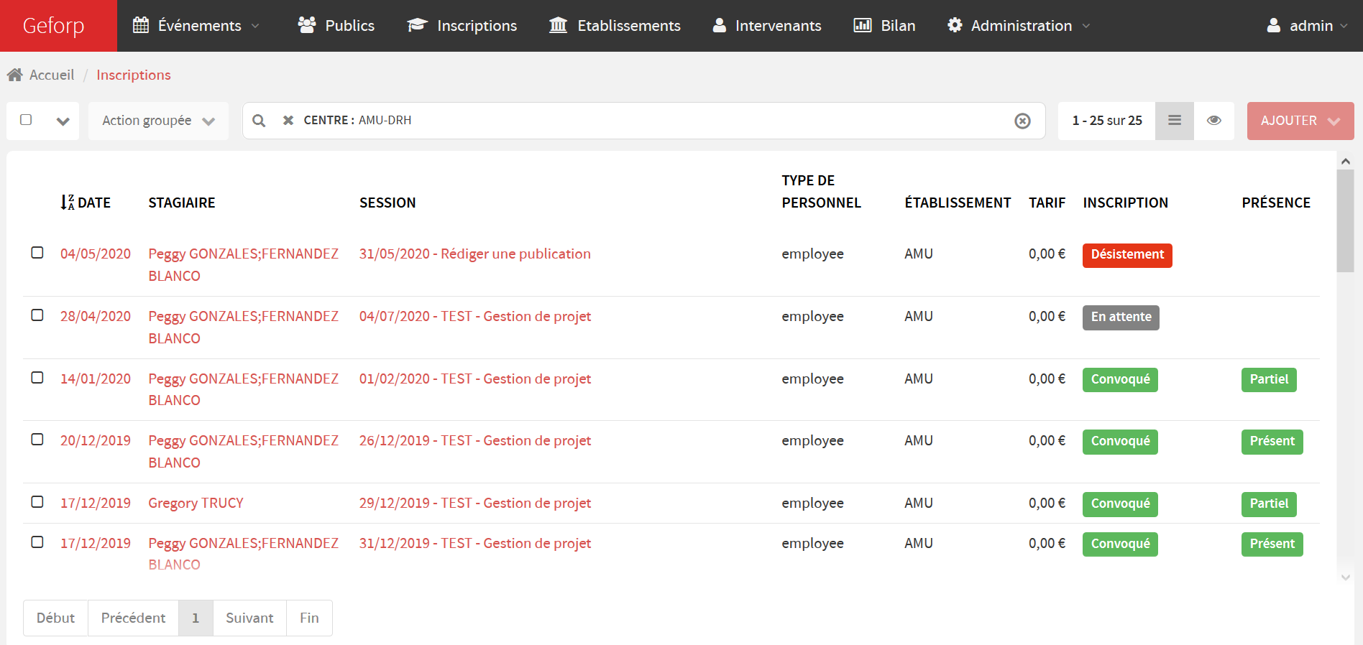The height and width of the screenshot is (645, 1363).
Task: Select the 04/05/2020 inscription checkbox
Action: pos(37,253)
